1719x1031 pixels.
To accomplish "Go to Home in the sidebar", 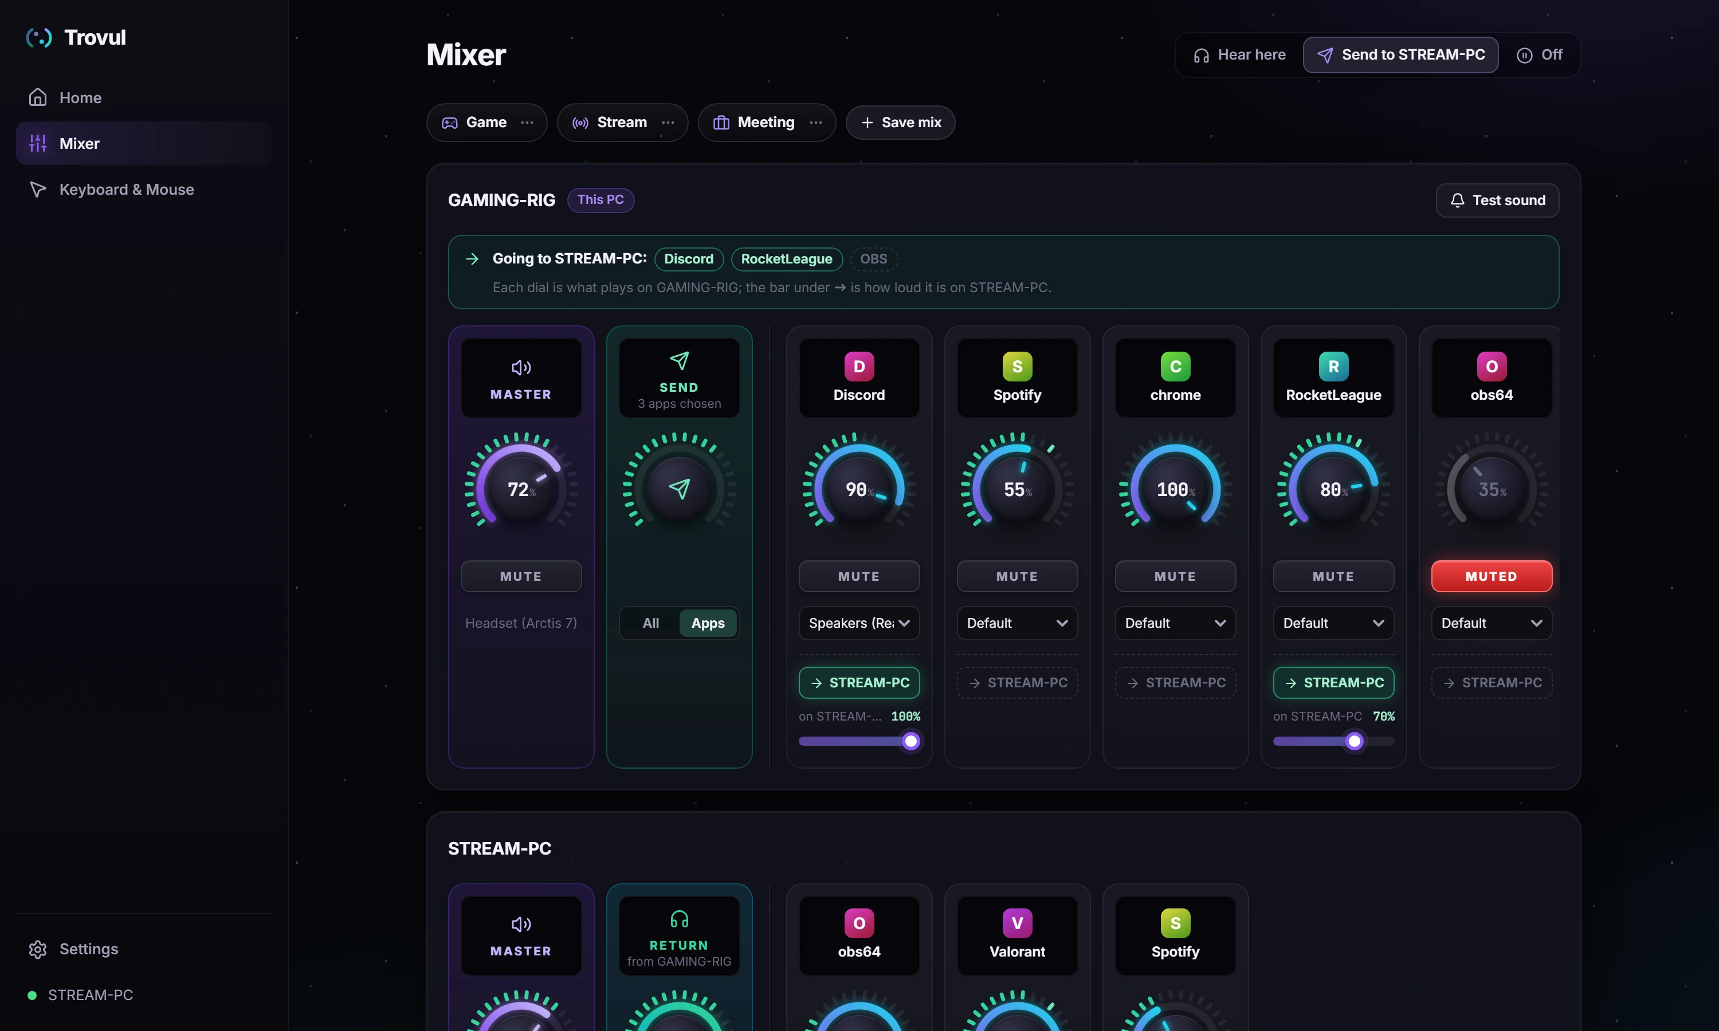I will click(143, 97).
